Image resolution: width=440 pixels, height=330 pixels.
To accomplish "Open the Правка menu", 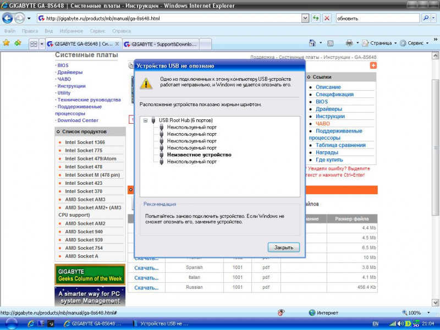I will pyautogui.click(x=30, y=31).
